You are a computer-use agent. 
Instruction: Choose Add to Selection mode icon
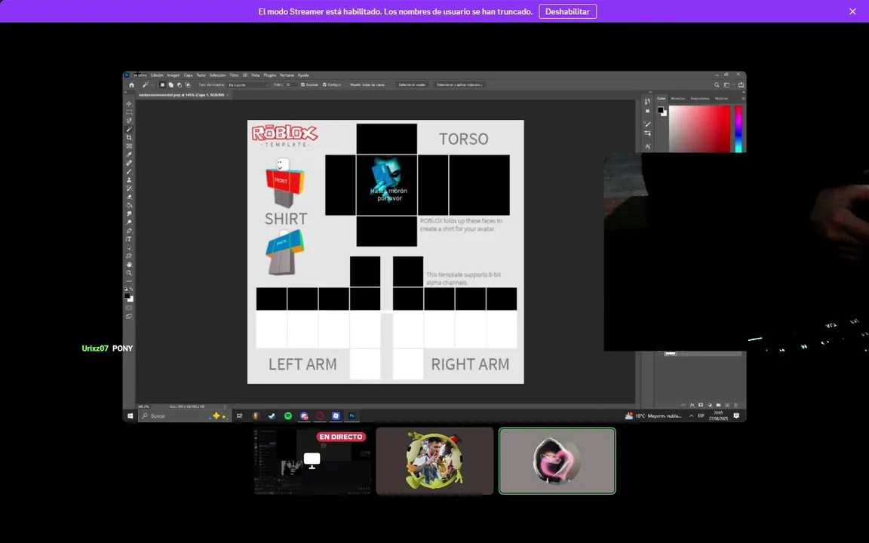[x=171, y=84]
